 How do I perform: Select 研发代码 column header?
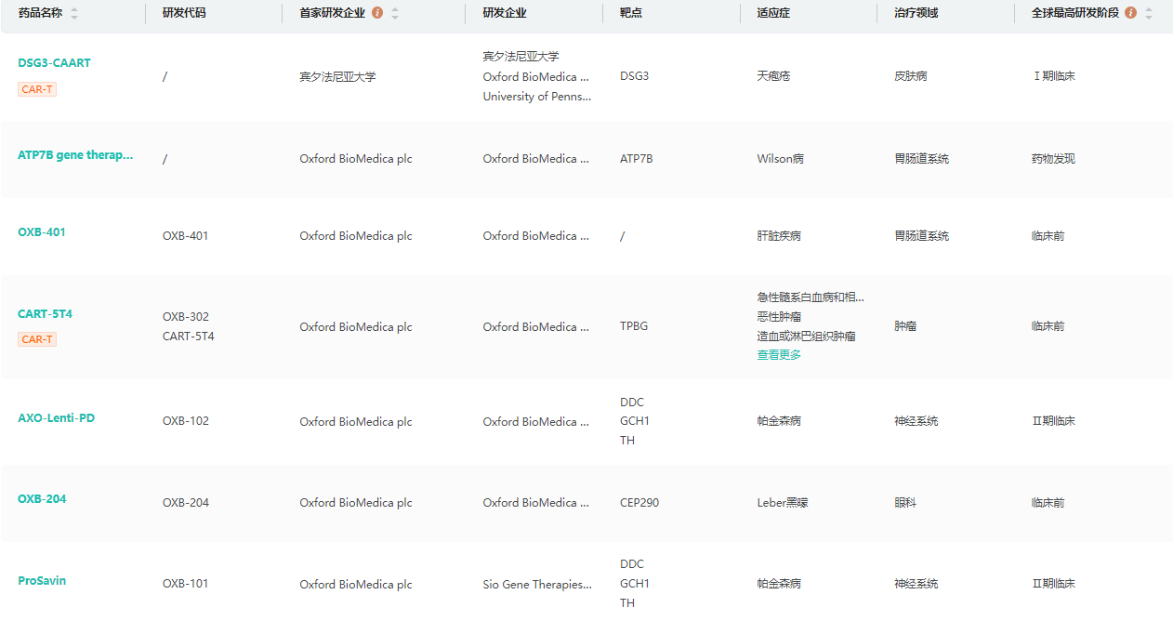(x=184, y=13)
